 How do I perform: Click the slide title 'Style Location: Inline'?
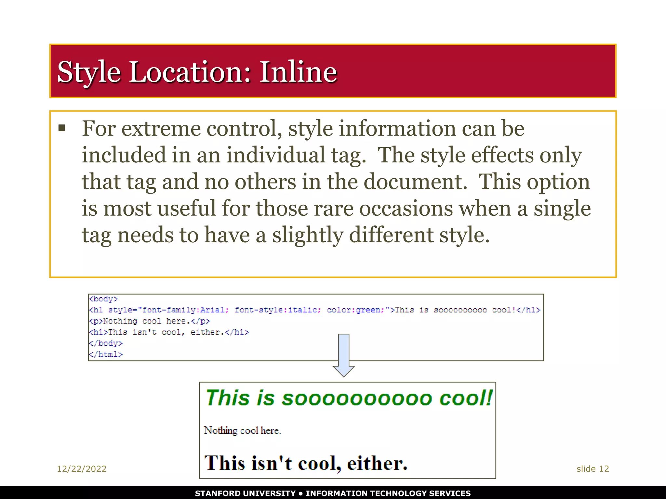[x=197, y=72]
